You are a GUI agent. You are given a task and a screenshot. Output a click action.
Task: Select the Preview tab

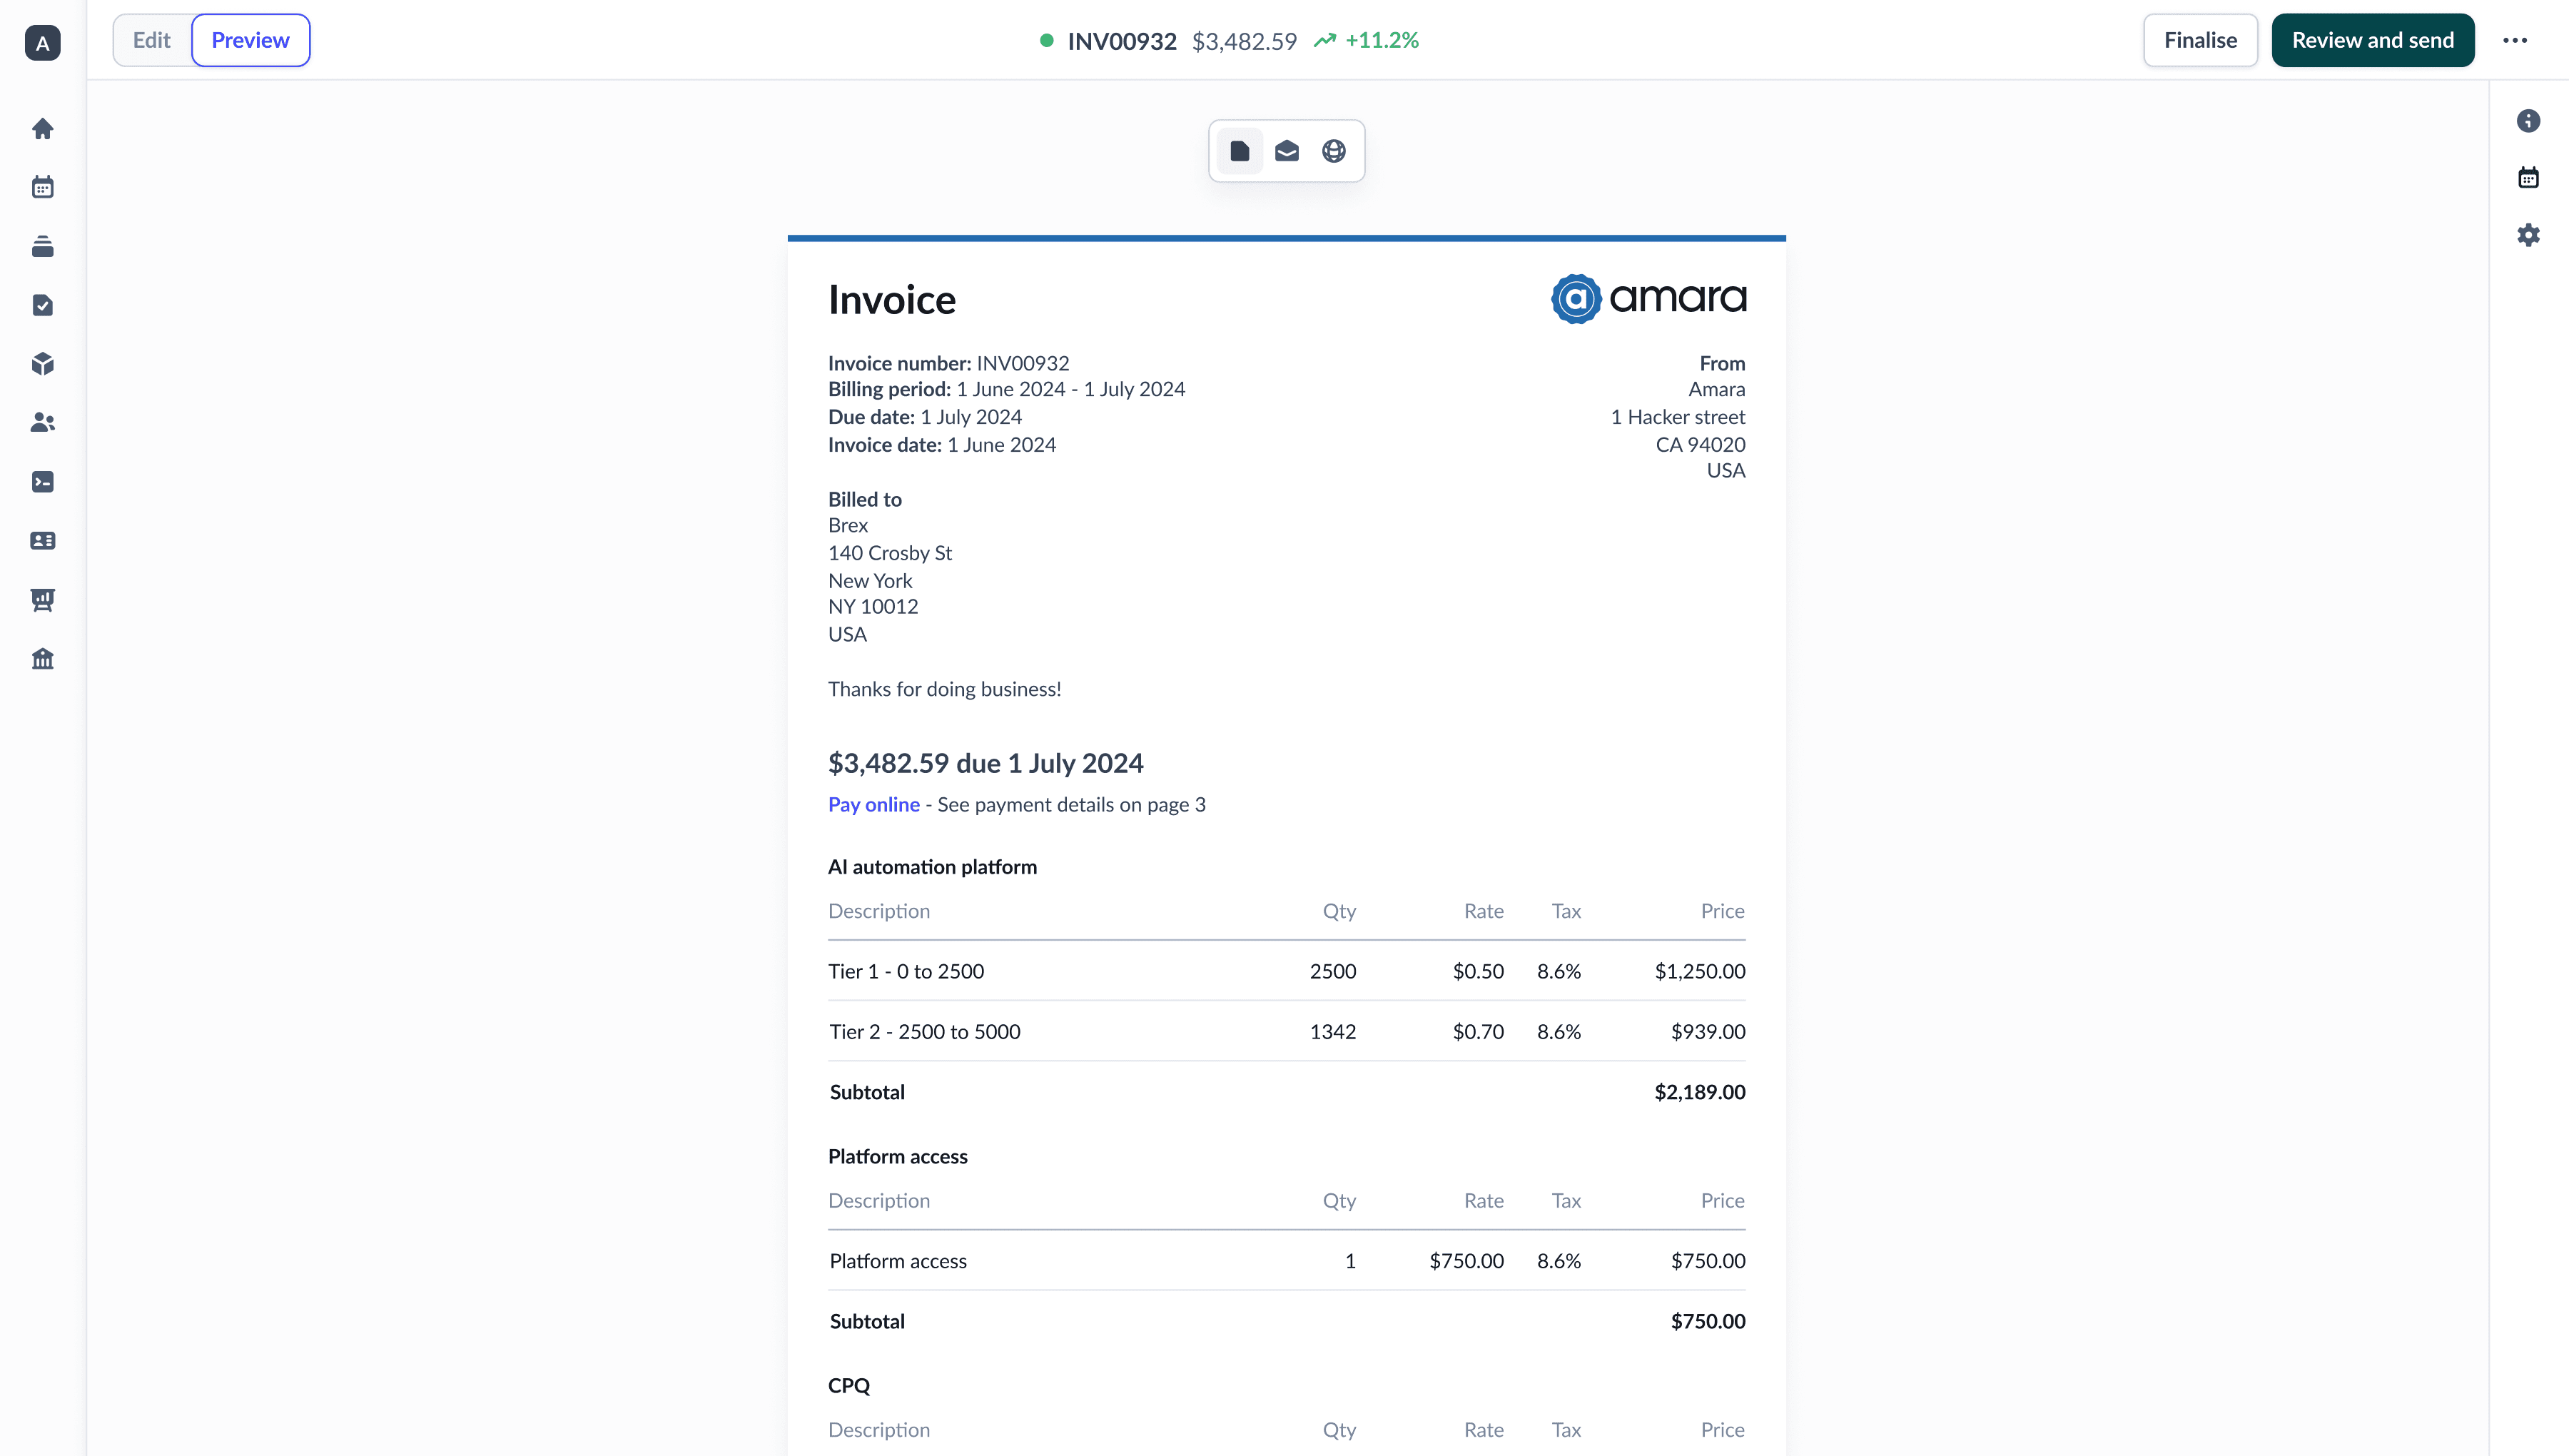pyautogui.click(x=250, y=41)
